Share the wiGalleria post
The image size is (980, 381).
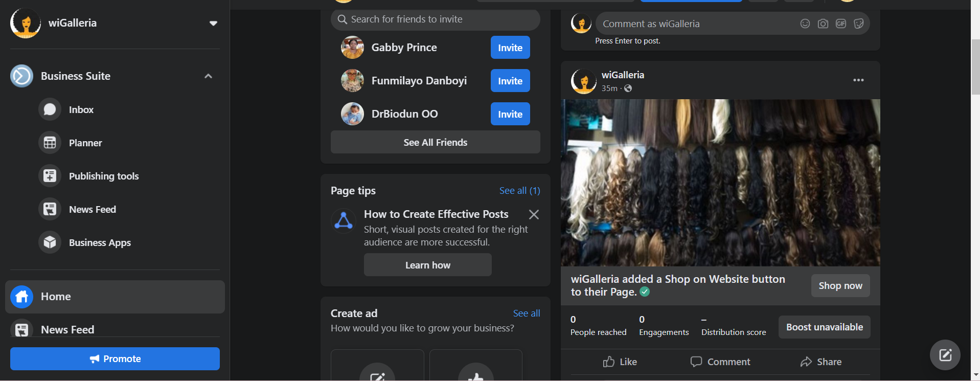tap(821, 362)
